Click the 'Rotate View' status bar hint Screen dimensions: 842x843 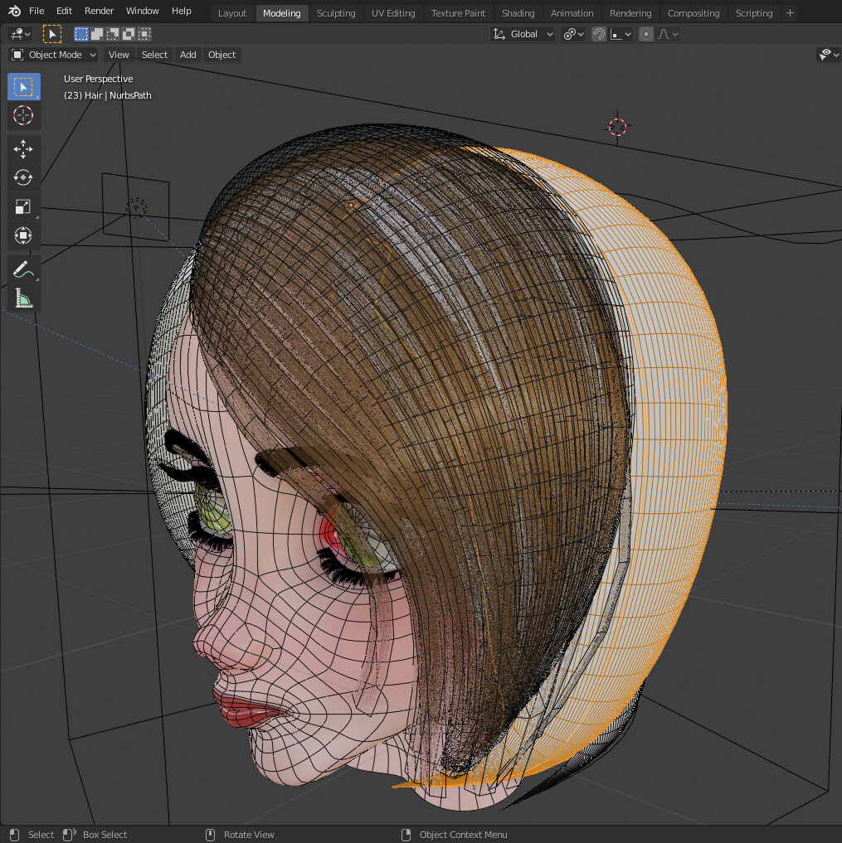click(249, 835)
